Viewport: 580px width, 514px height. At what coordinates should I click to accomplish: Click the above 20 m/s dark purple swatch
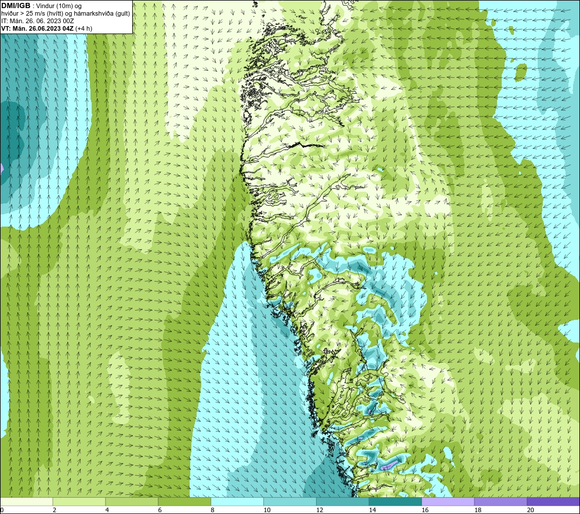click(x=553, y=501)
